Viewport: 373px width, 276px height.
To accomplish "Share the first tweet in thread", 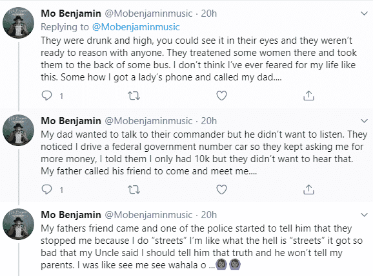I will click(x=308, y=96).
